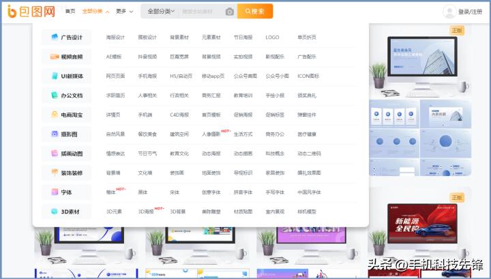Open the 情感表达 link
The width and height of the screenshot is (491, 279).
pos(115,153)
